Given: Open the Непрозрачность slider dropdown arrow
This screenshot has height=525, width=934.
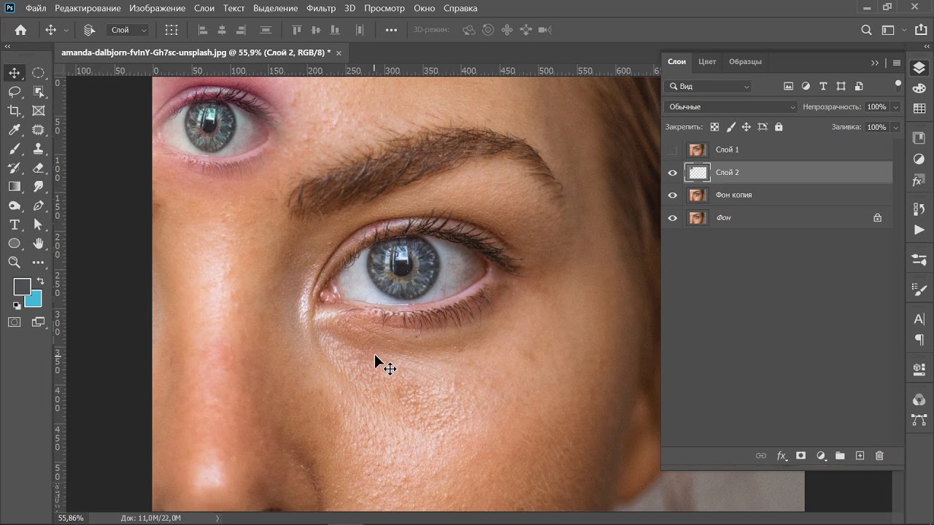Looking at the screenshot, I should pos(895,106).
